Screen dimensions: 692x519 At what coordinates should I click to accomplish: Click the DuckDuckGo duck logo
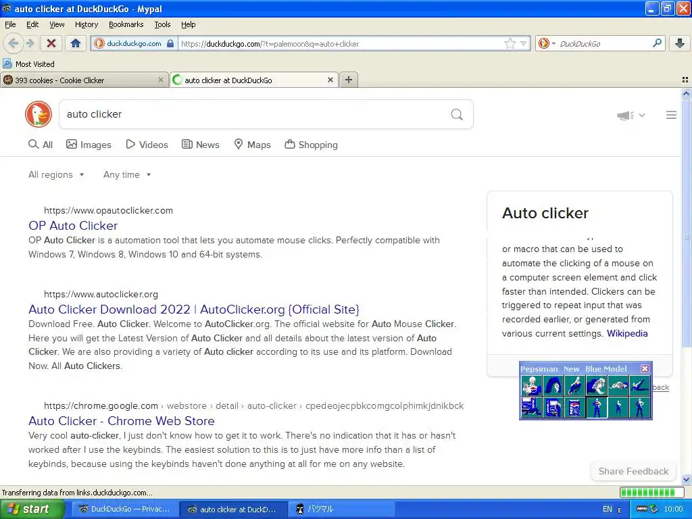[39, 114]
